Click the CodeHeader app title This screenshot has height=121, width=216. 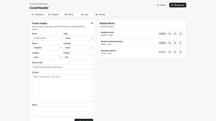click(x=39, y=8)
